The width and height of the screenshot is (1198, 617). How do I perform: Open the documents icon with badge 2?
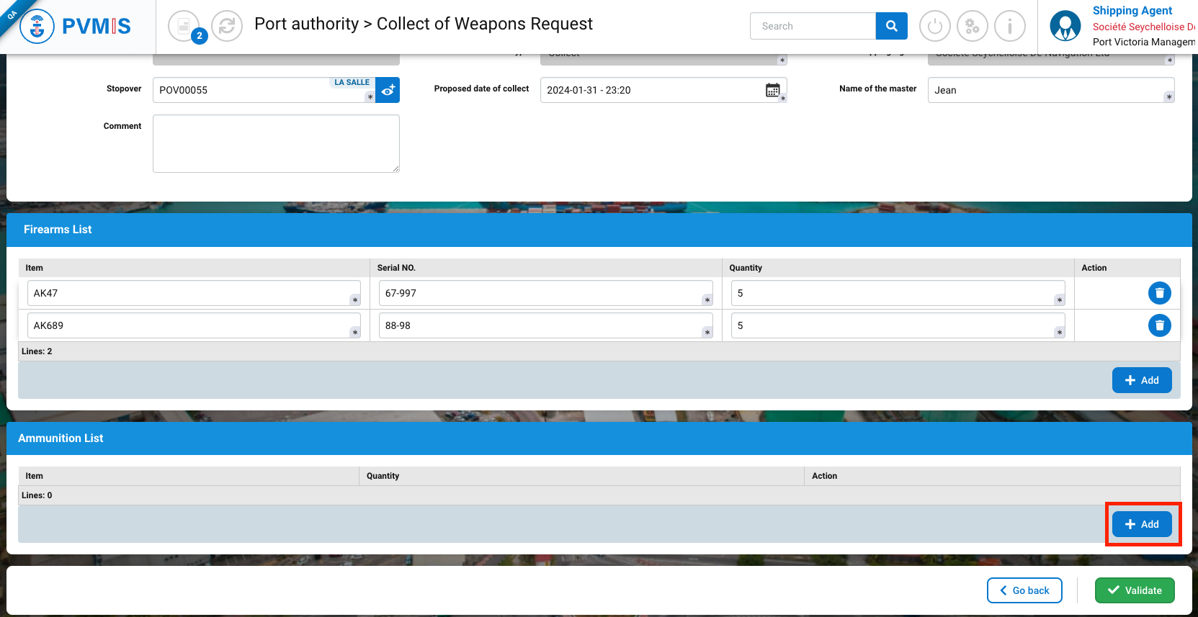[x=184, y=27]
